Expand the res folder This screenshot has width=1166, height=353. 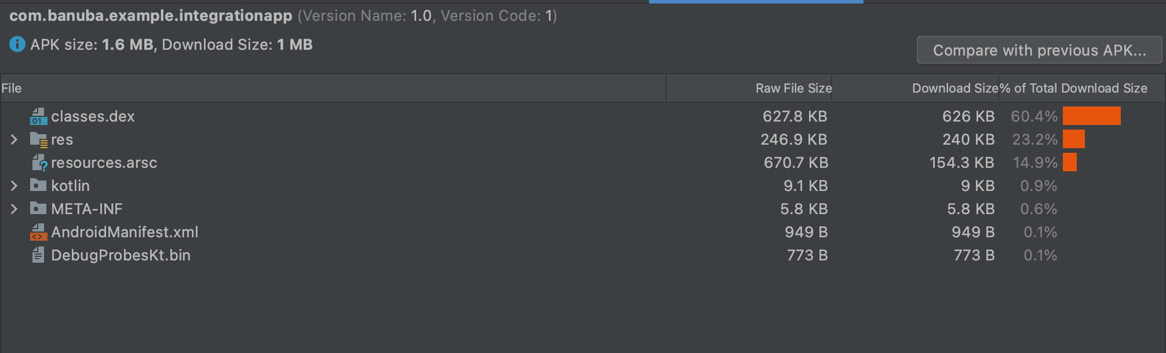point(14,139)
